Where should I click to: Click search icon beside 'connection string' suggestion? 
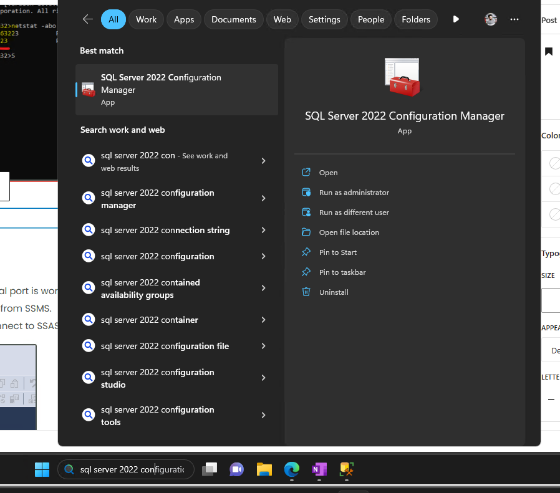pos(88,229)
